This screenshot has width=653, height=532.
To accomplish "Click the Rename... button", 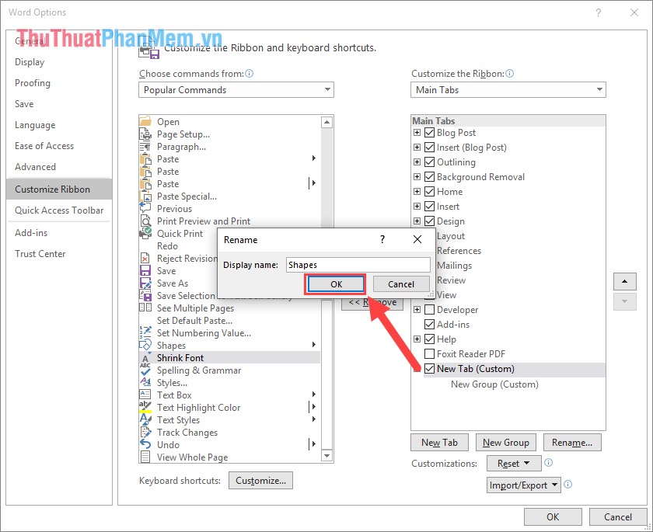I will click(572, 443).
